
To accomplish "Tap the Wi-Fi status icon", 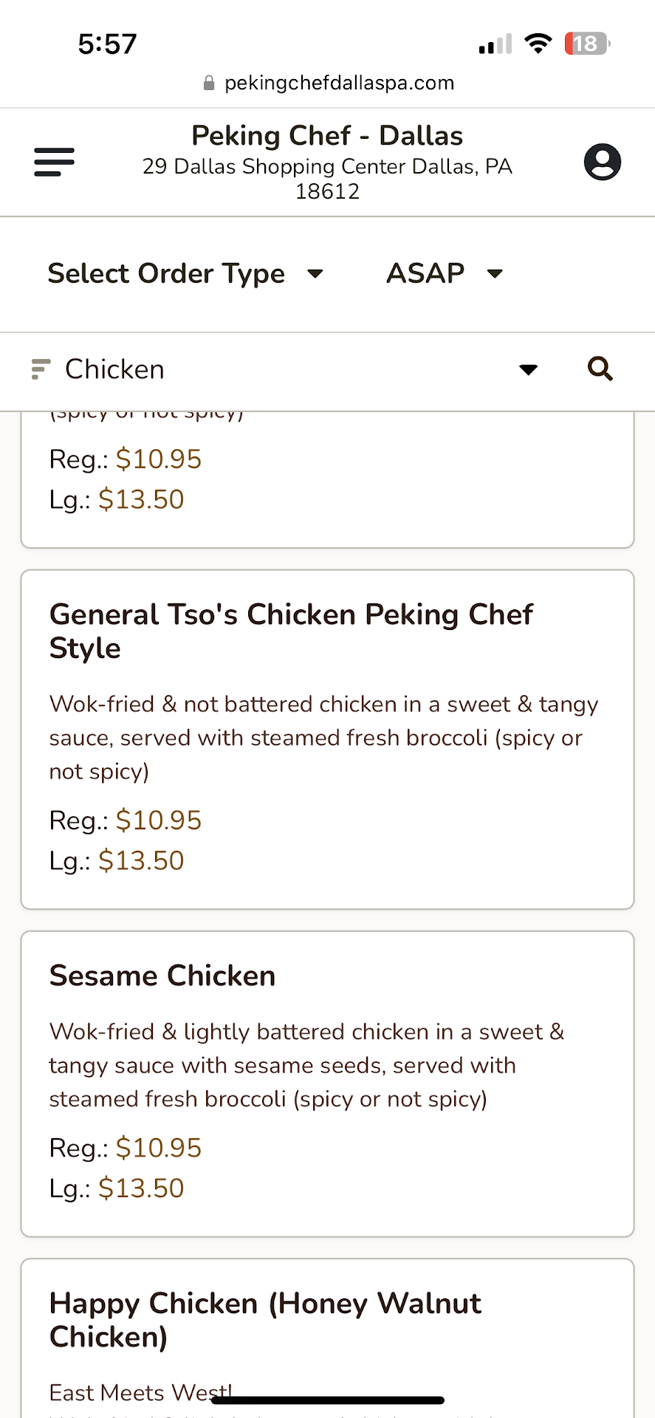I will [x=538, y=44].
